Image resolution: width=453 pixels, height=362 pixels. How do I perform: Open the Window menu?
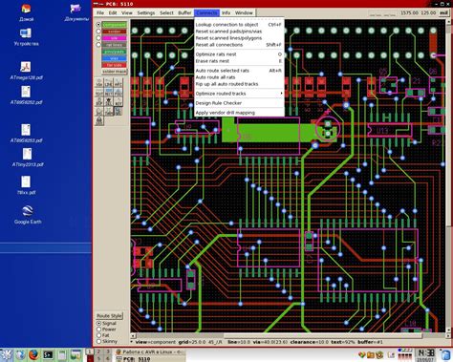[244, 12]
